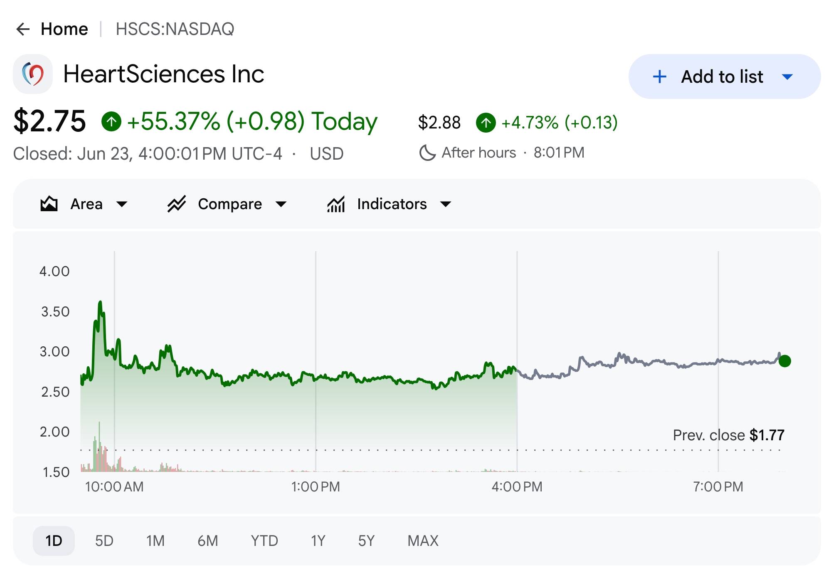Screen dimensions: 836x575
Task: Click the +55.37% (+0.98) Today change
Action: [x=252, y=121]
